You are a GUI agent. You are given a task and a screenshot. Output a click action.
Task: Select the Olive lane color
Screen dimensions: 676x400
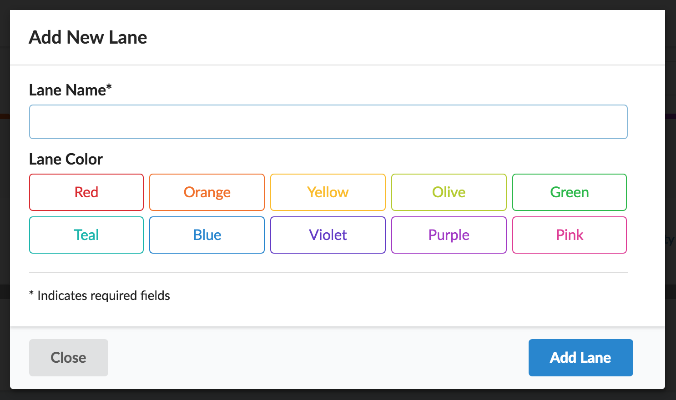coord(449,192)
